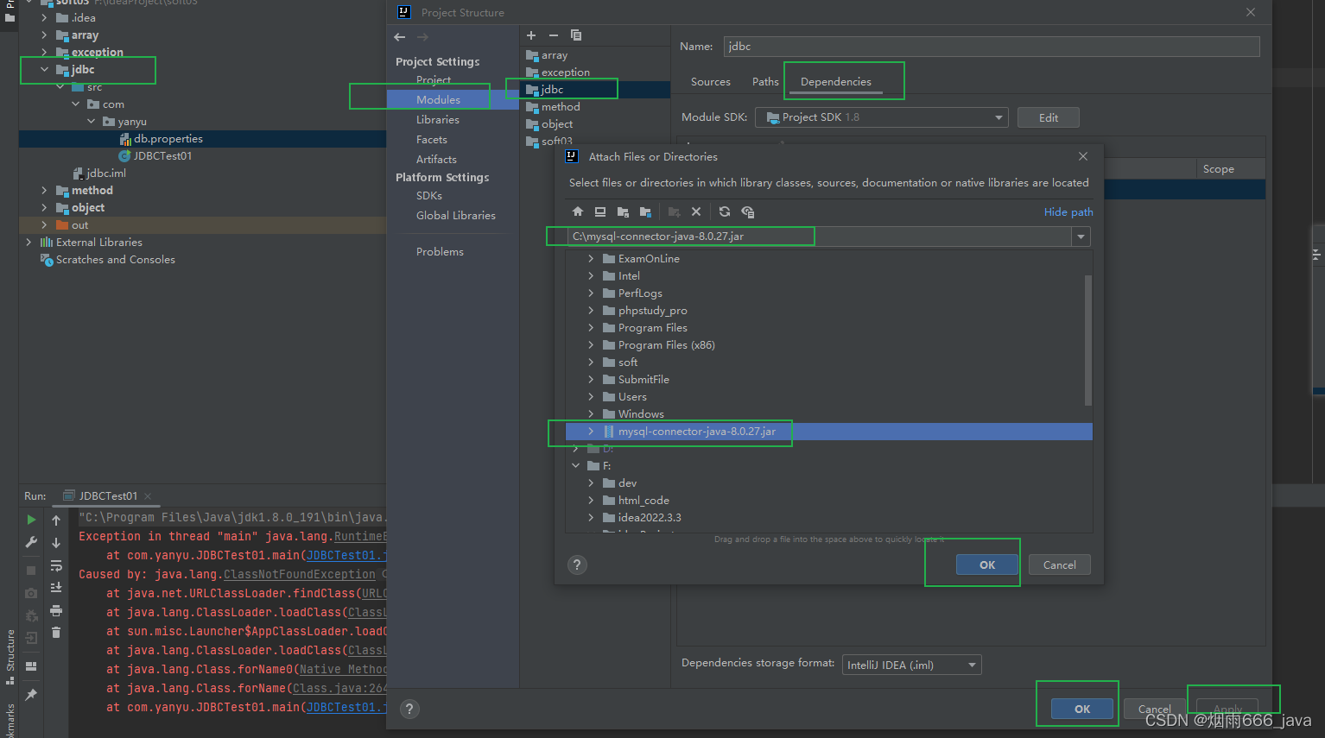This screenshot has height=738, width=1325.
Task: Open Dependencies storage format dropdown
Action: [x=972, y=665]
